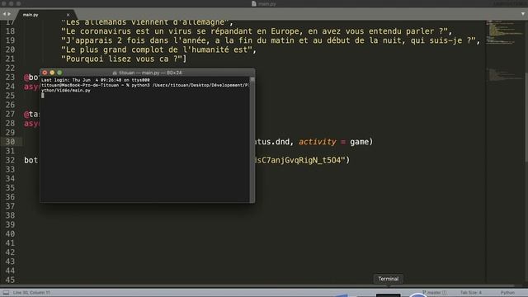
Task: Click line number 18 in gutter
Action: pyautogui.click(x=10, y=31)
